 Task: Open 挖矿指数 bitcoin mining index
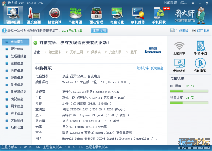tap(200, 65)
